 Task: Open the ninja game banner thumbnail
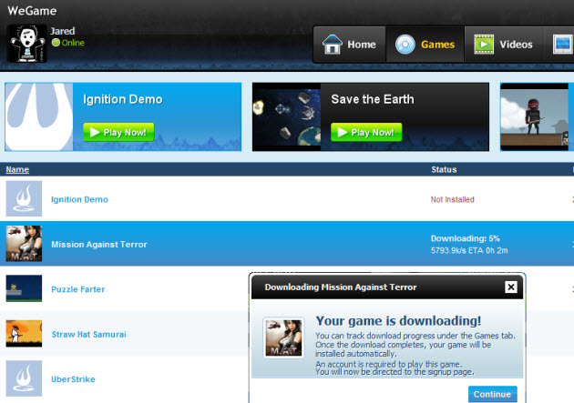click(535, 117)
